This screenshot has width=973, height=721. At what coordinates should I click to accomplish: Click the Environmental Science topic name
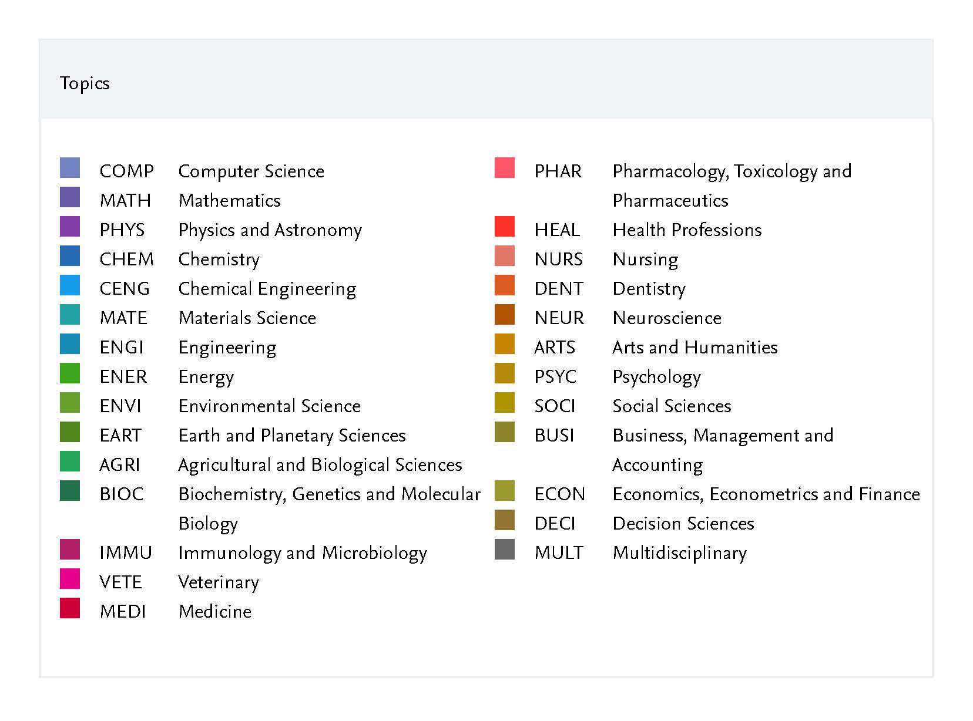tap(269, 406)
